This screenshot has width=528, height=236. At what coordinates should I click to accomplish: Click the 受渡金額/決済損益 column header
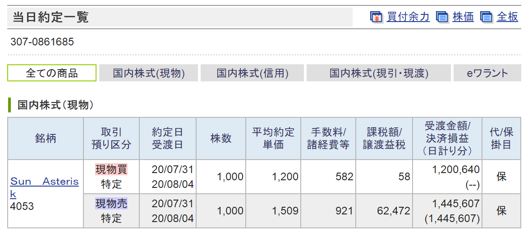point(448,138)
